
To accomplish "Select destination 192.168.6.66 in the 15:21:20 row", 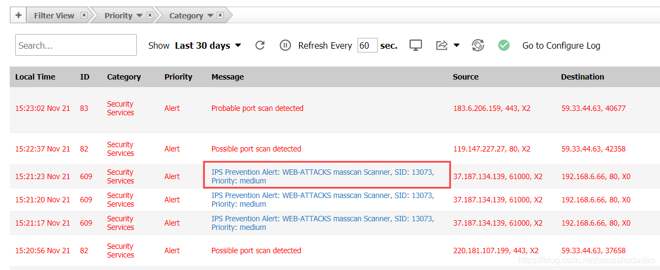I will click(x=596, y=200).
